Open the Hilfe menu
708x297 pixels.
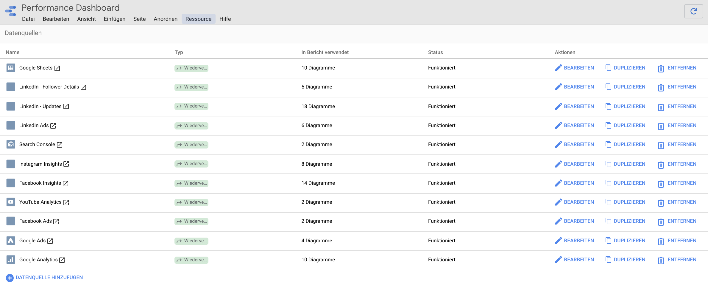[225, 19]
